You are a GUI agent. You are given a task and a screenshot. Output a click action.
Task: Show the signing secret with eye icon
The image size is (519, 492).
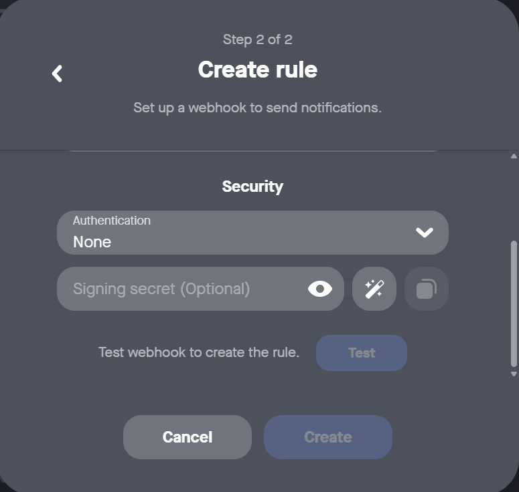(320, 289)
